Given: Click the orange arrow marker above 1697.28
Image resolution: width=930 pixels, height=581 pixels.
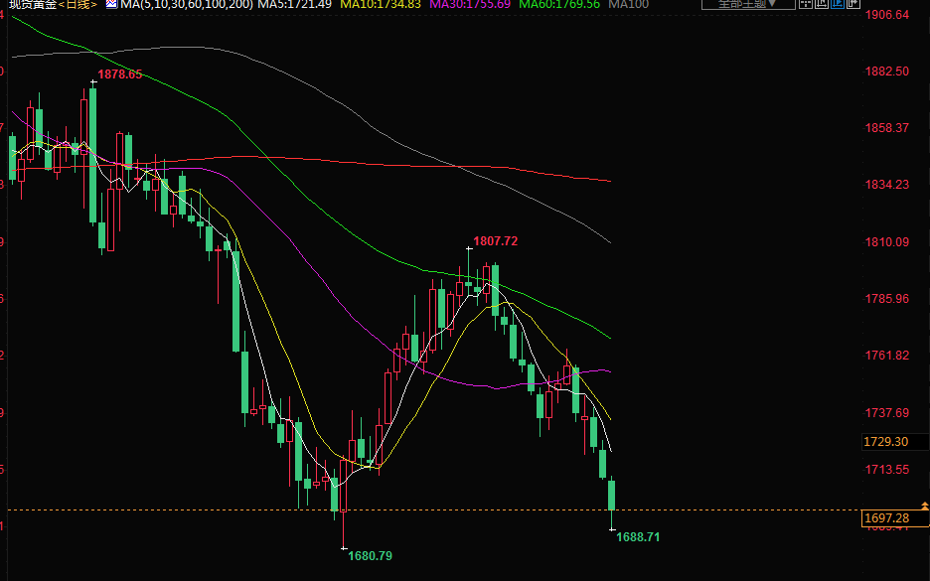Looking at the screenshot, I should (925, 507).
